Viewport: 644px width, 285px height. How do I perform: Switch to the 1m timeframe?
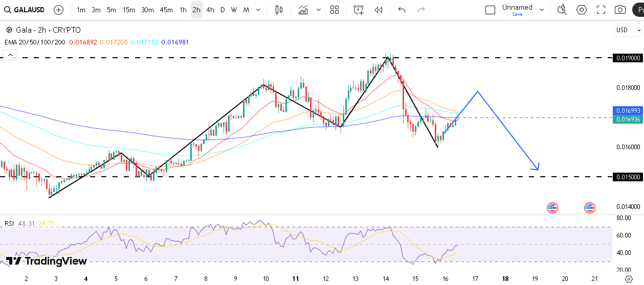[81, 10]
